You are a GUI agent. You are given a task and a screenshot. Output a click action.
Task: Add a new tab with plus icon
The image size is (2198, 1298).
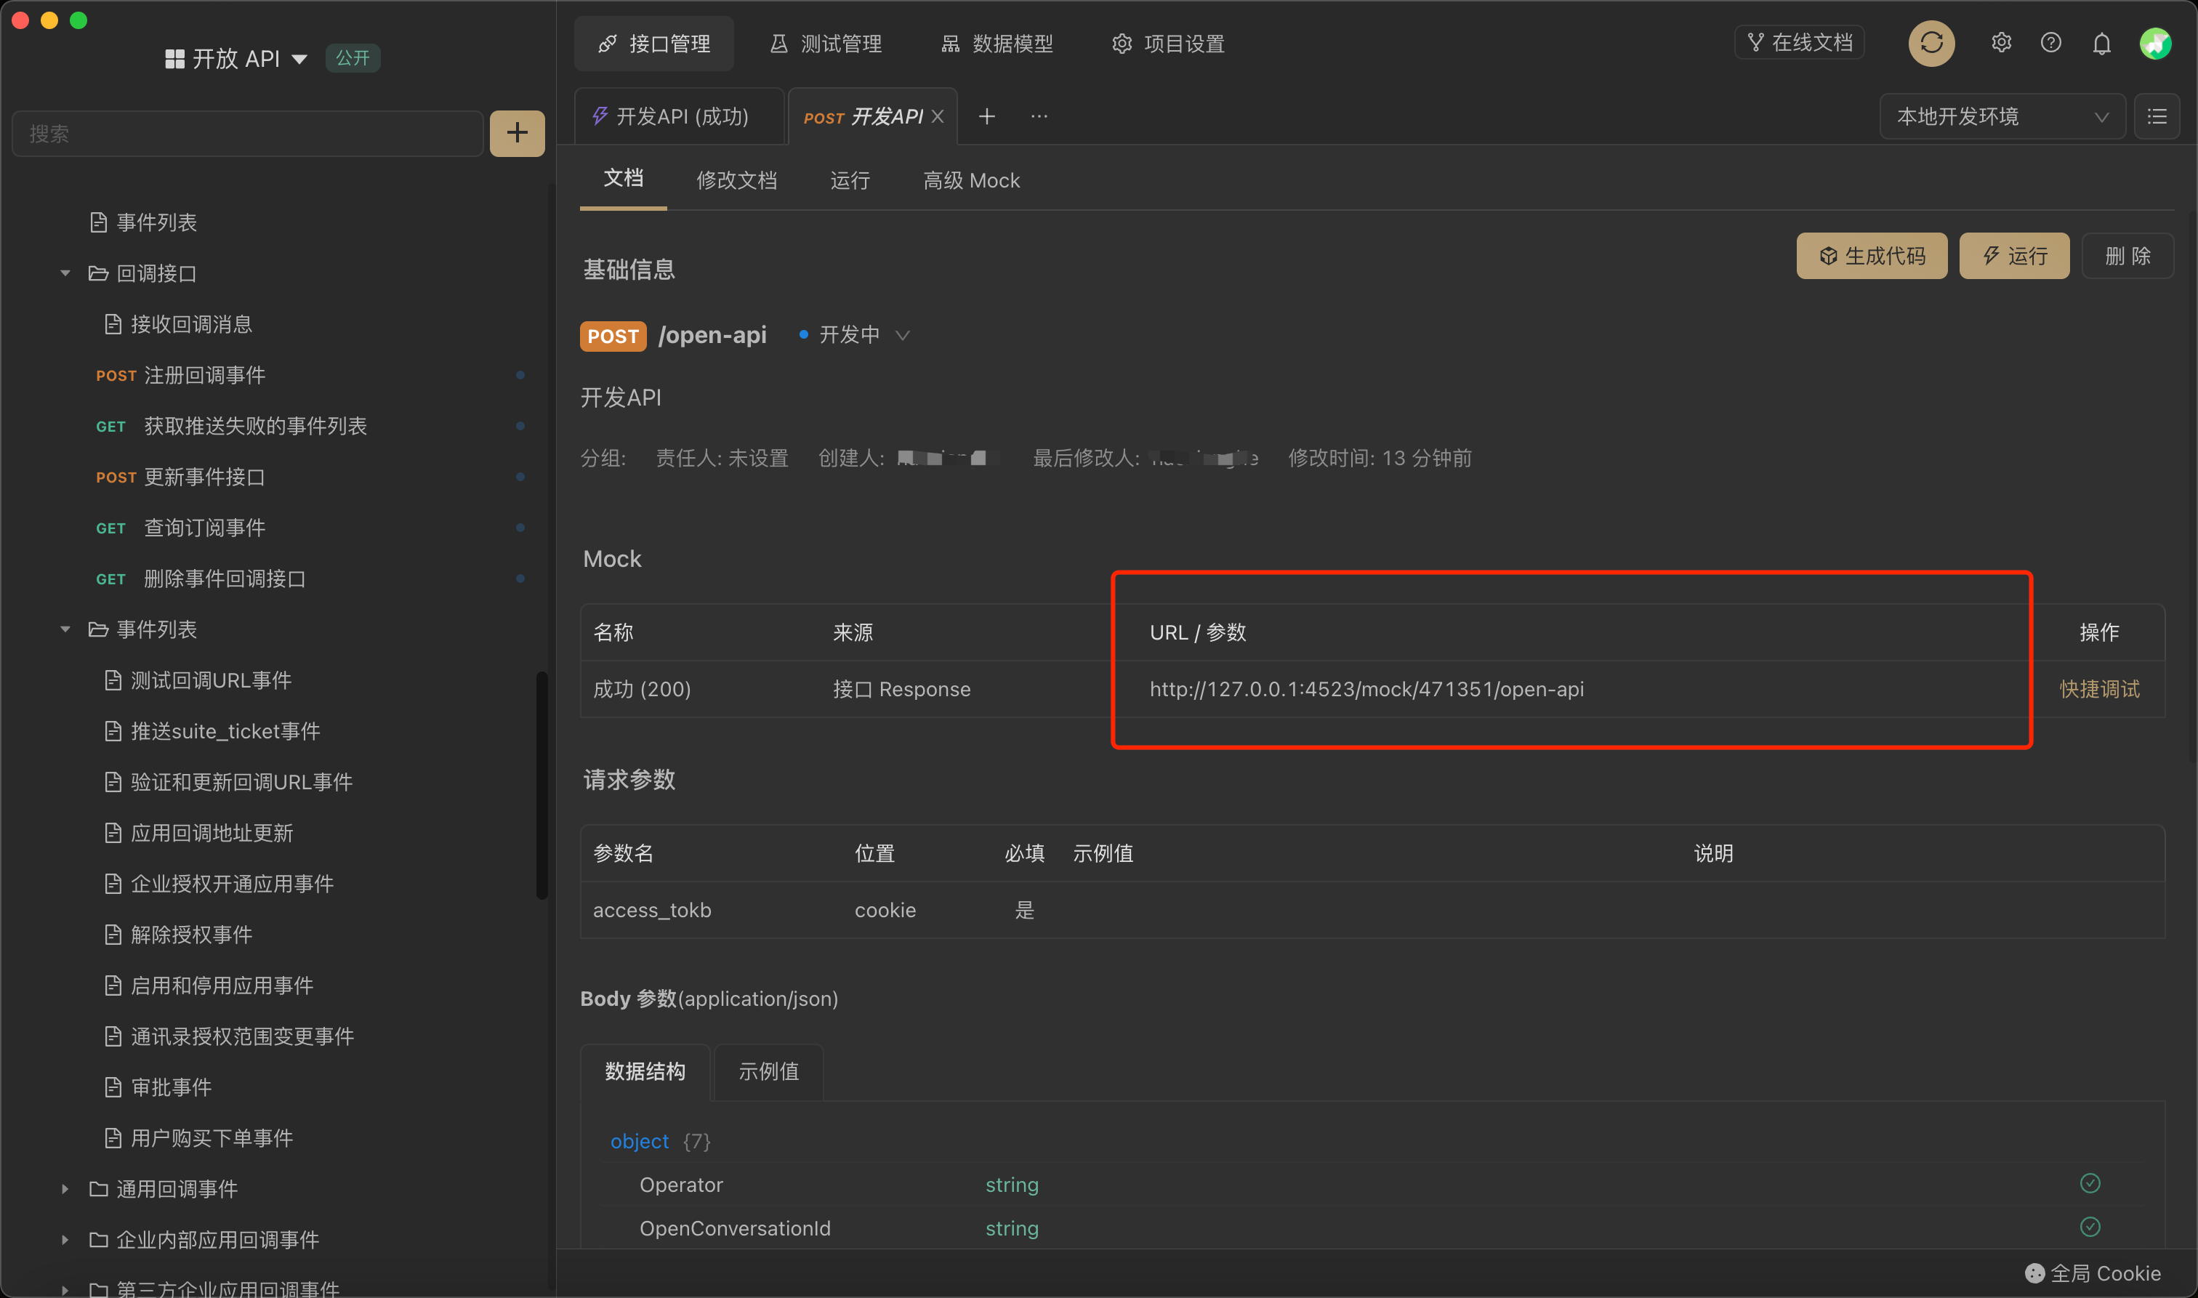point(986,116)
